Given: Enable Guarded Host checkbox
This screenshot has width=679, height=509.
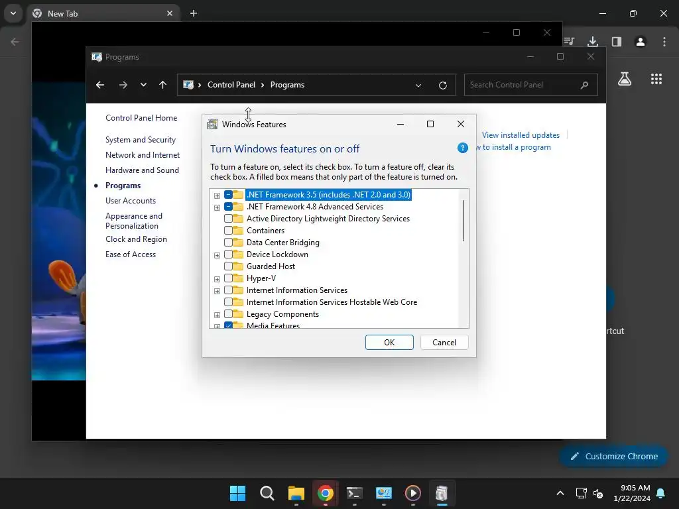Looking at the screenshot, I should tap(228, 266).
